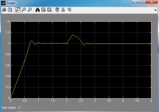
Task: Click the padlock lock axes selection icon
Action: [x=63, y=10]
